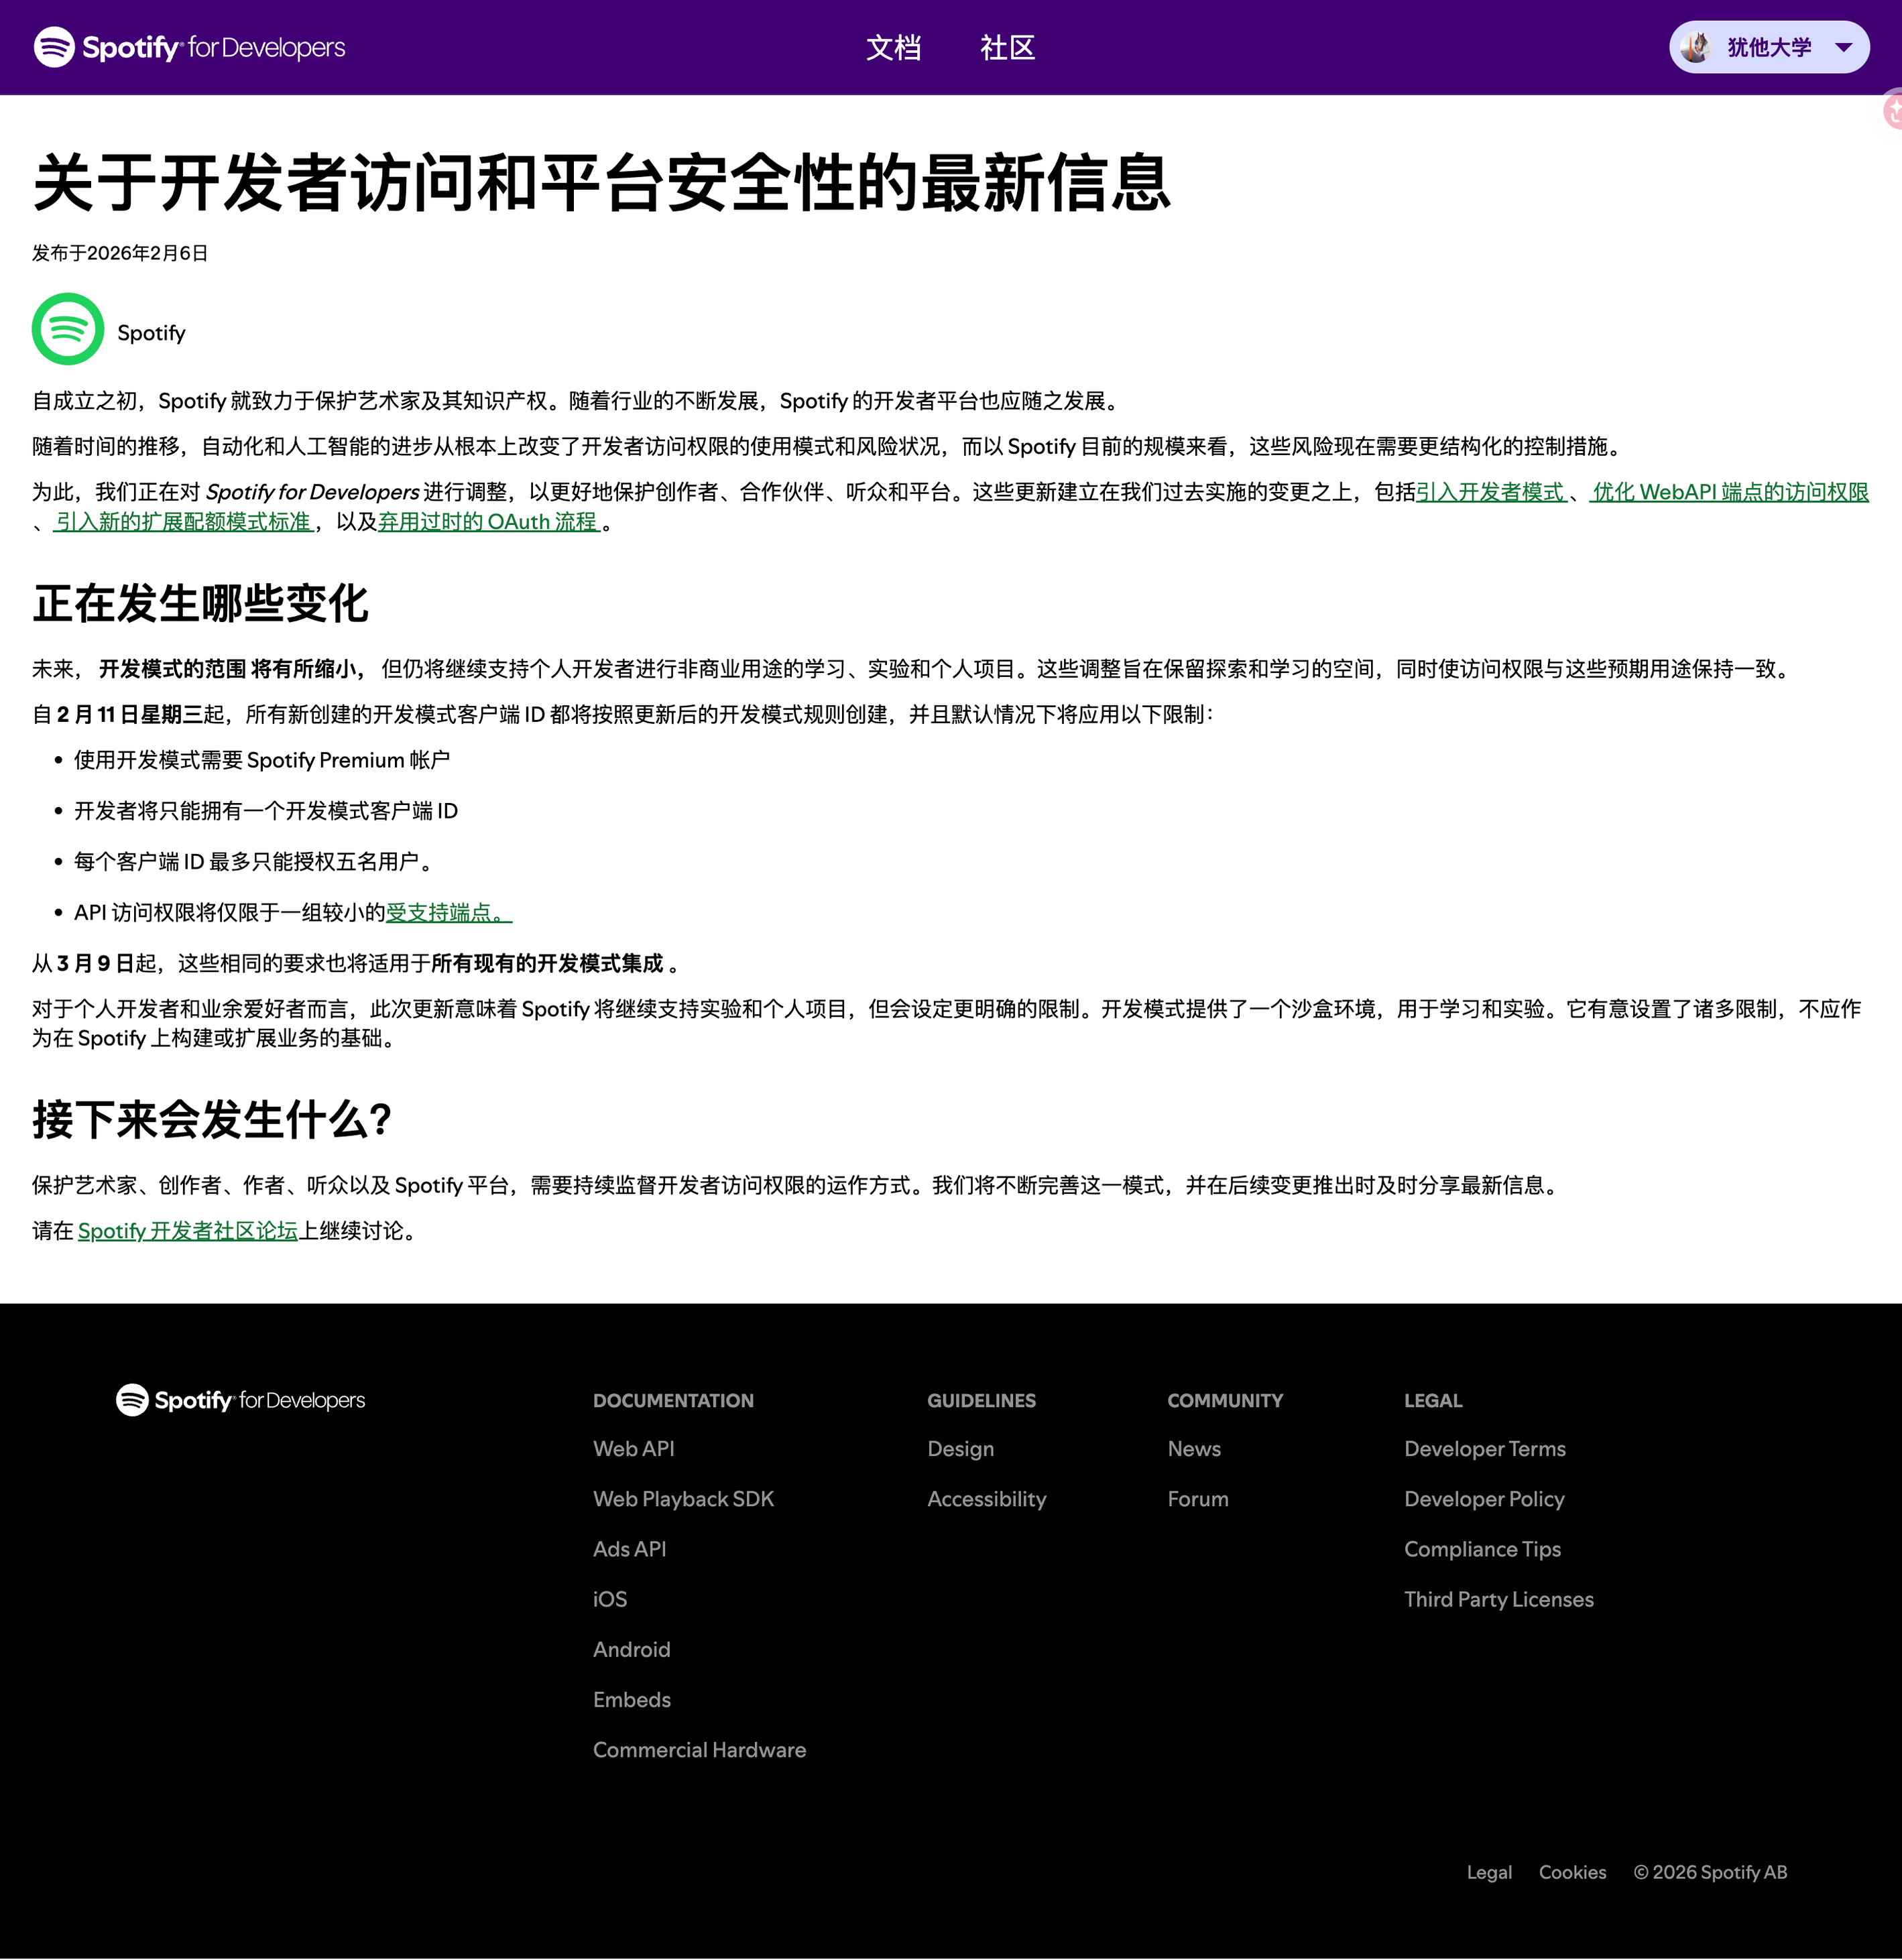Open Web API in footer documentation

[633, 1449]
